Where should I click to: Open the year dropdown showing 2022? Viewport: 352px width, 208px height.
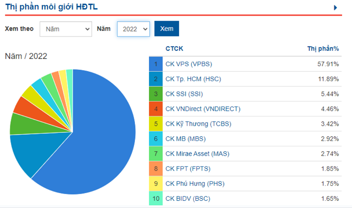pos(133,29)
